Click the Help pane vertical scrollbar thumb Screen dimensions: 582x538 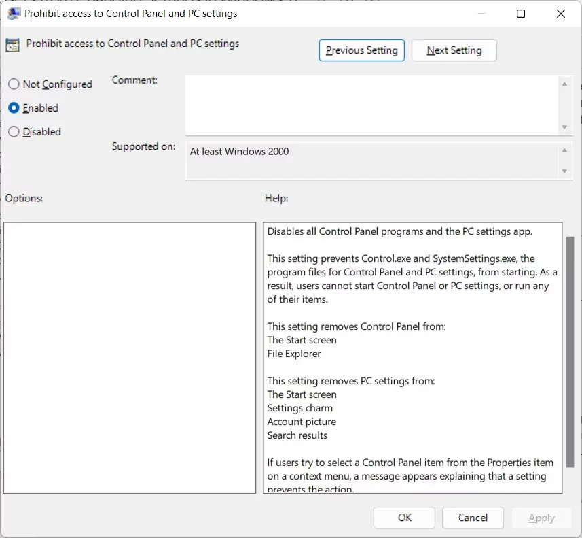tap(570, 350)
